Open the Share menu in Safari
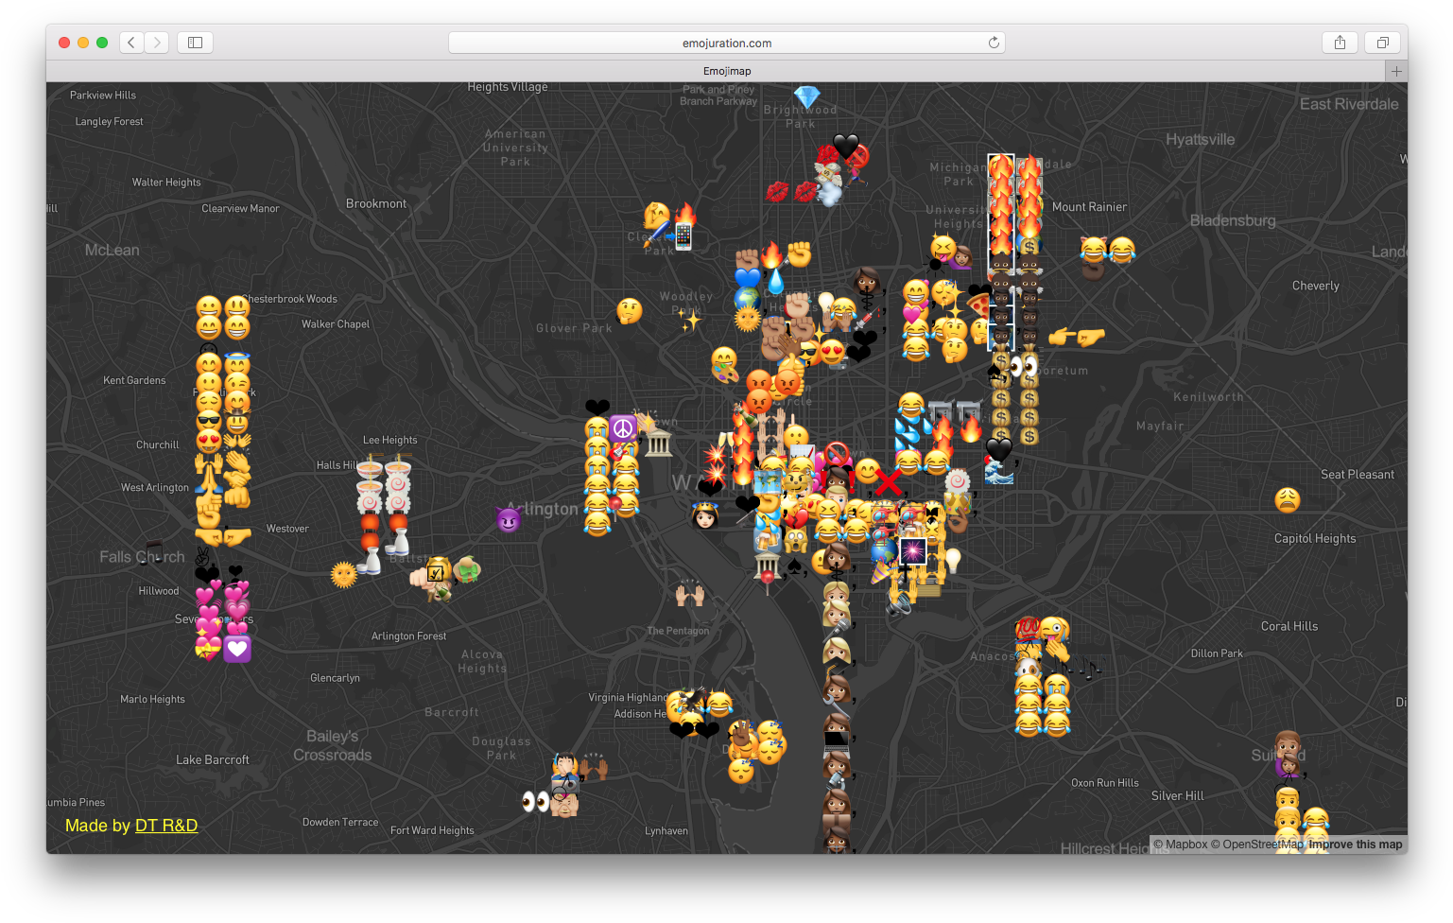The width and height of the screenshot is (1453, 923). coord(1340,43)
